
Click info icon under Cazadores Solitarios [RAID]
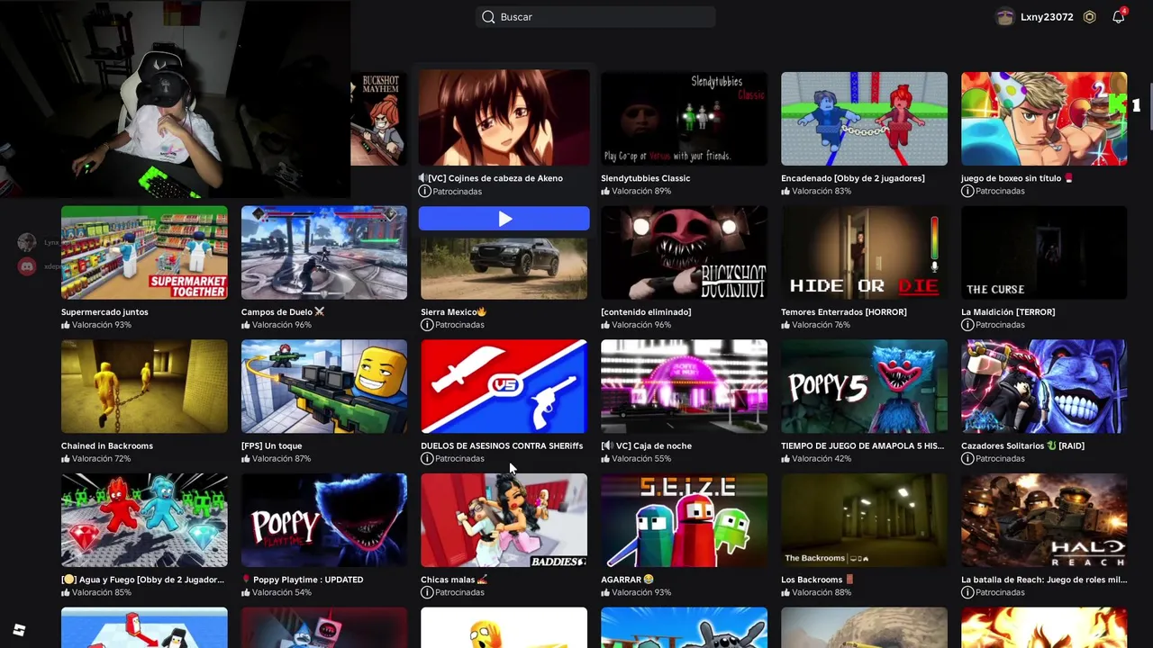967,459
